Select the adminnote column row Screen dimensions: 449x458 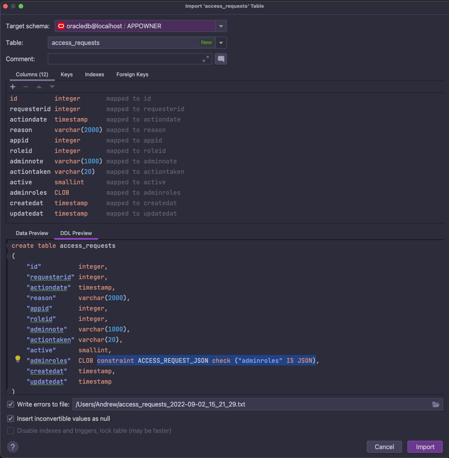[225, 161]
